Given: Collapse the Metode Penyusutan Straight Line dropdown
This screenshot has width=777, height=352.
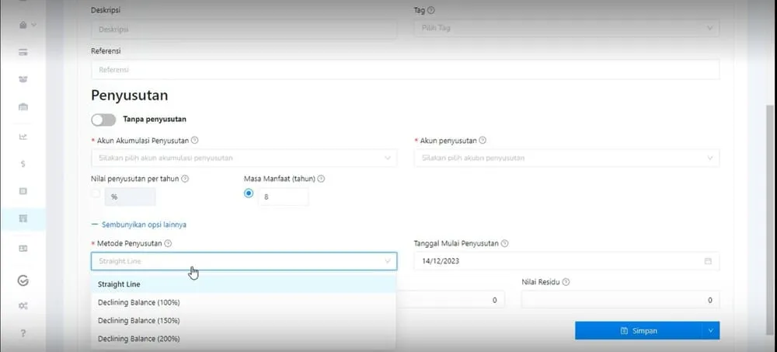Looking at the screenshot, I should pyautogui.click(x=244, y=261).
